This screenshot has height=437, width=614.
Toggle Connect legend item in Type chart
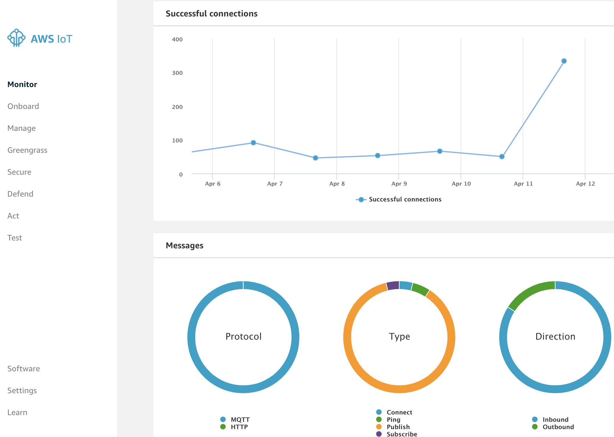pos(394,412)
